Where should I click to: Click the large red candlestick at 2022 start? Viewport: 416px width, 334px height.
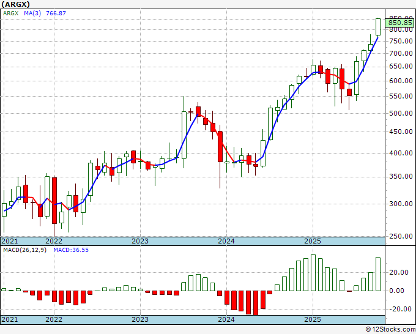54,201
